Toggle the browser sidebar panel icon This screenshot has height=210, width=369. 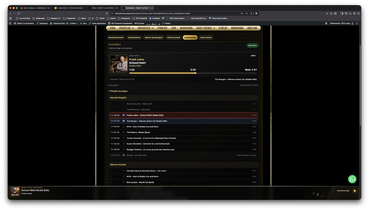[x=342, y=14]
